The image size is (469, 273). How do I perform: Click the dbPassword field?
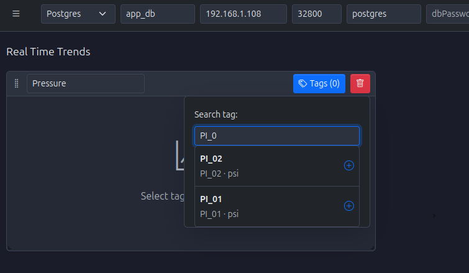tap(448, 14)
